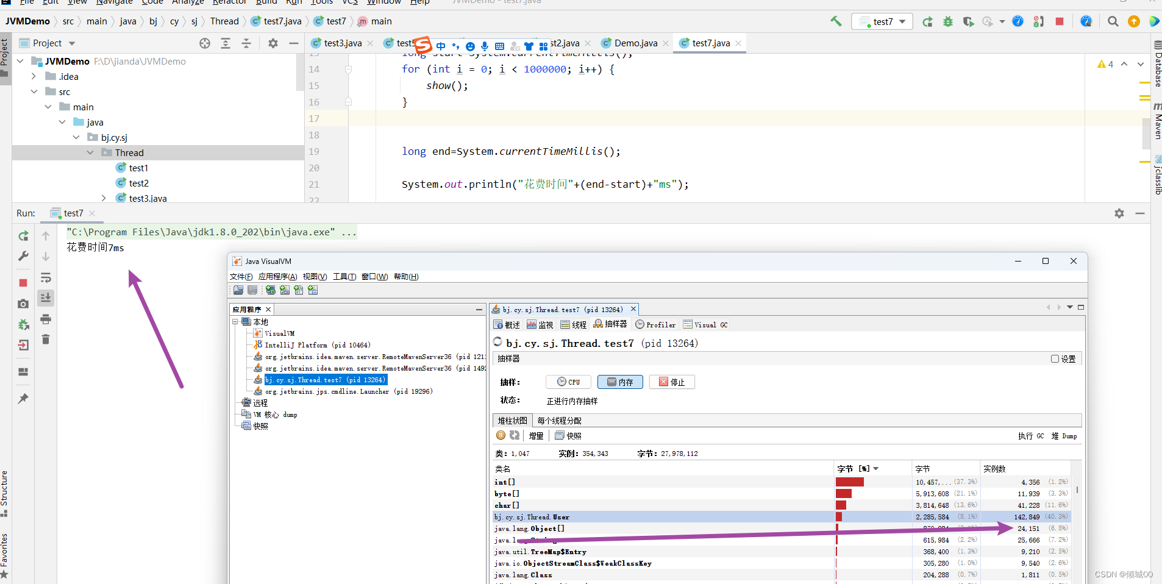The image size is (1162, 584).
Task: Toggle the 内存 memory sampling button
Action: tap(620, 382)
